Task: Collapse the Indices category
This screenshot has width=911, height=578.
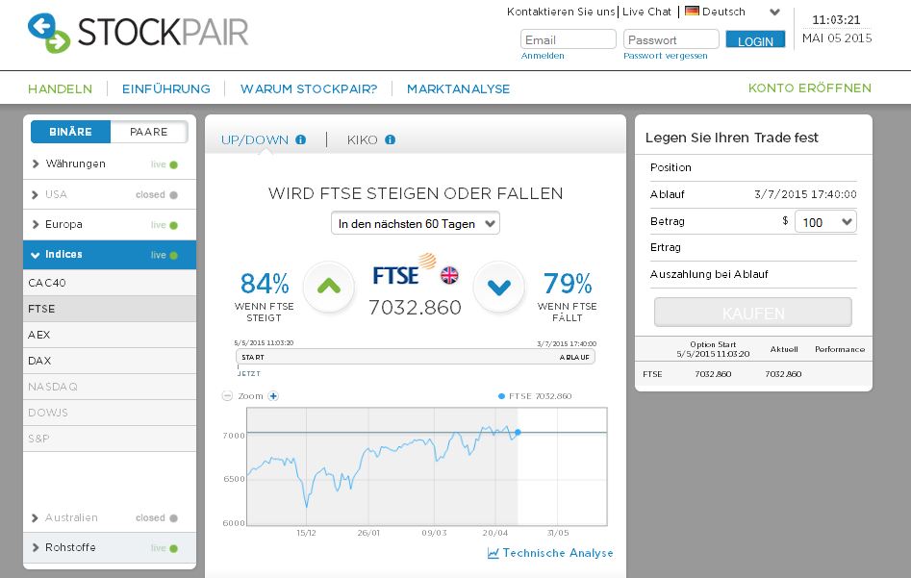Action: (x=110, y=255)
